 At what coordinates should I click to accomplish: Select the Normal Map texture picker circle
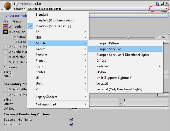tap(10, 46)
